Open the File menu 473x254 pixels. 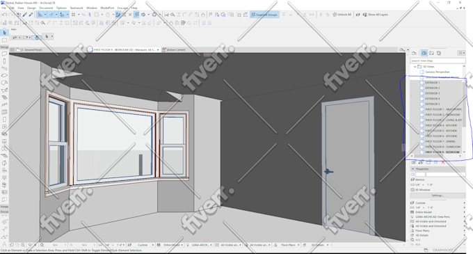[3, 8]
